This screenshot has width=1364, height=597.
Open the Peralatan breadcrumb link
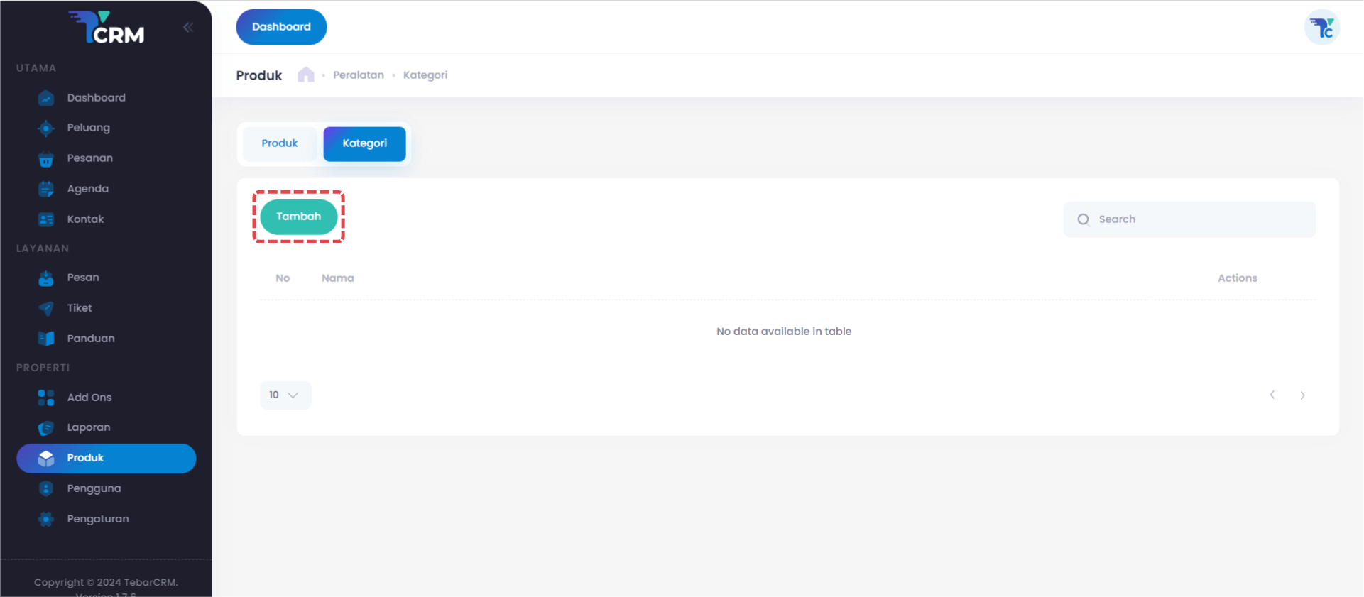[x=359, y=75]
